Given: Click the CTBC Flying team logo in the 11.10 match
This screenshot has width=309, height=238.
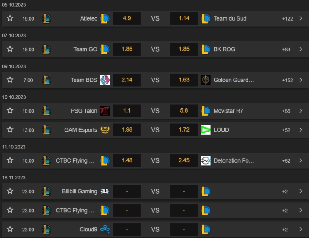Looking at the screenshot, I should pyautogui.click(x=105, y=160).
